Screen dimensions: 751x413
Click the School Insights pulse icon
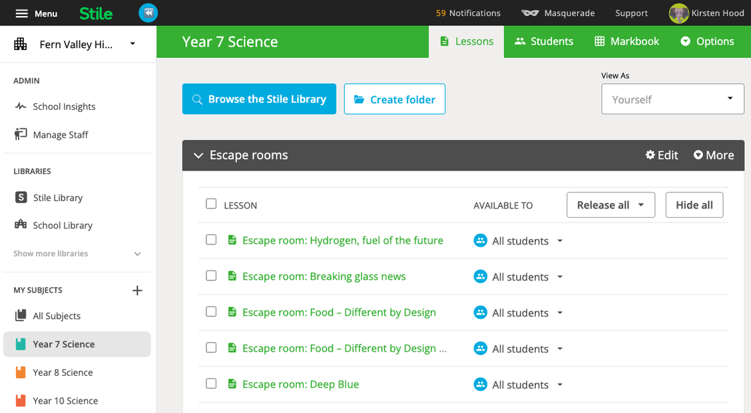tap(21, 107)
